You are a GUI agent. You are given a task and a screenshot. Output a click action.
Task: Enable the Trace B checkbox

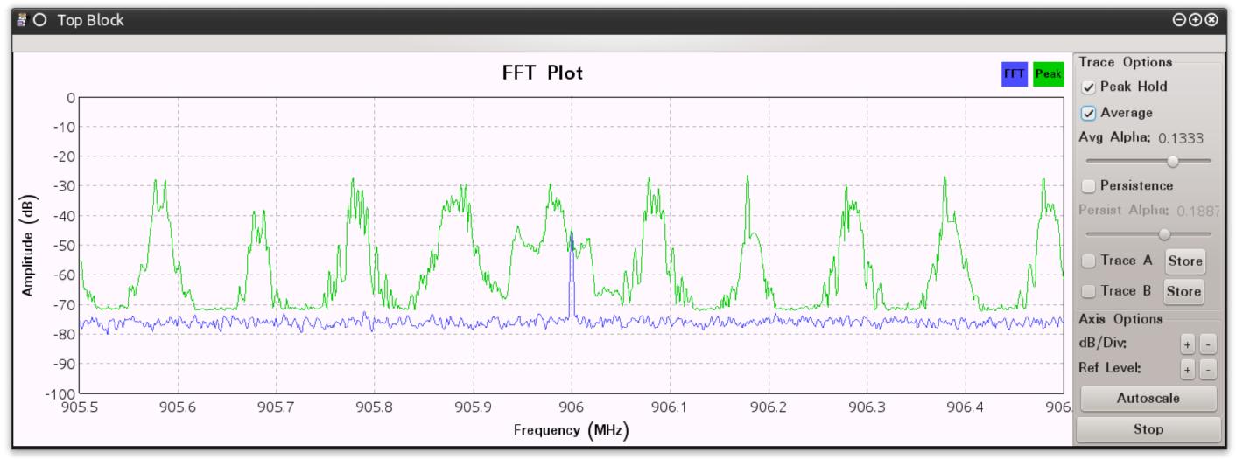click(x=1088, y=291)
